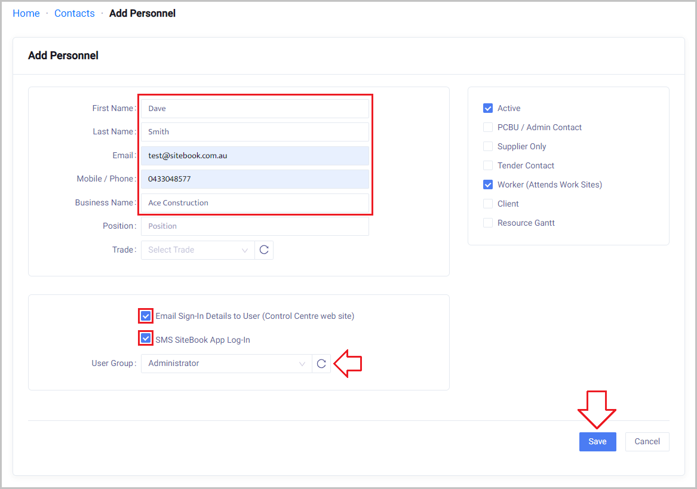Click the First Name field
The image size is (697, 489).
tap(255, 109)
